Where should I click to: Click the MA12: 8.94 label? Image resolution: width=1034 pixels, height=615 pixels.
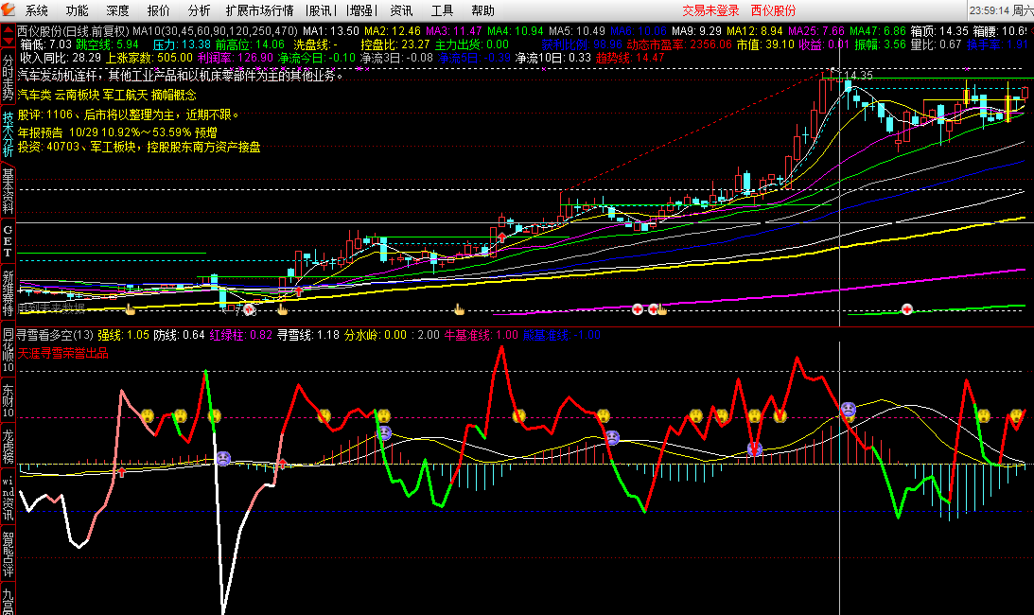[x=754, y=31]
